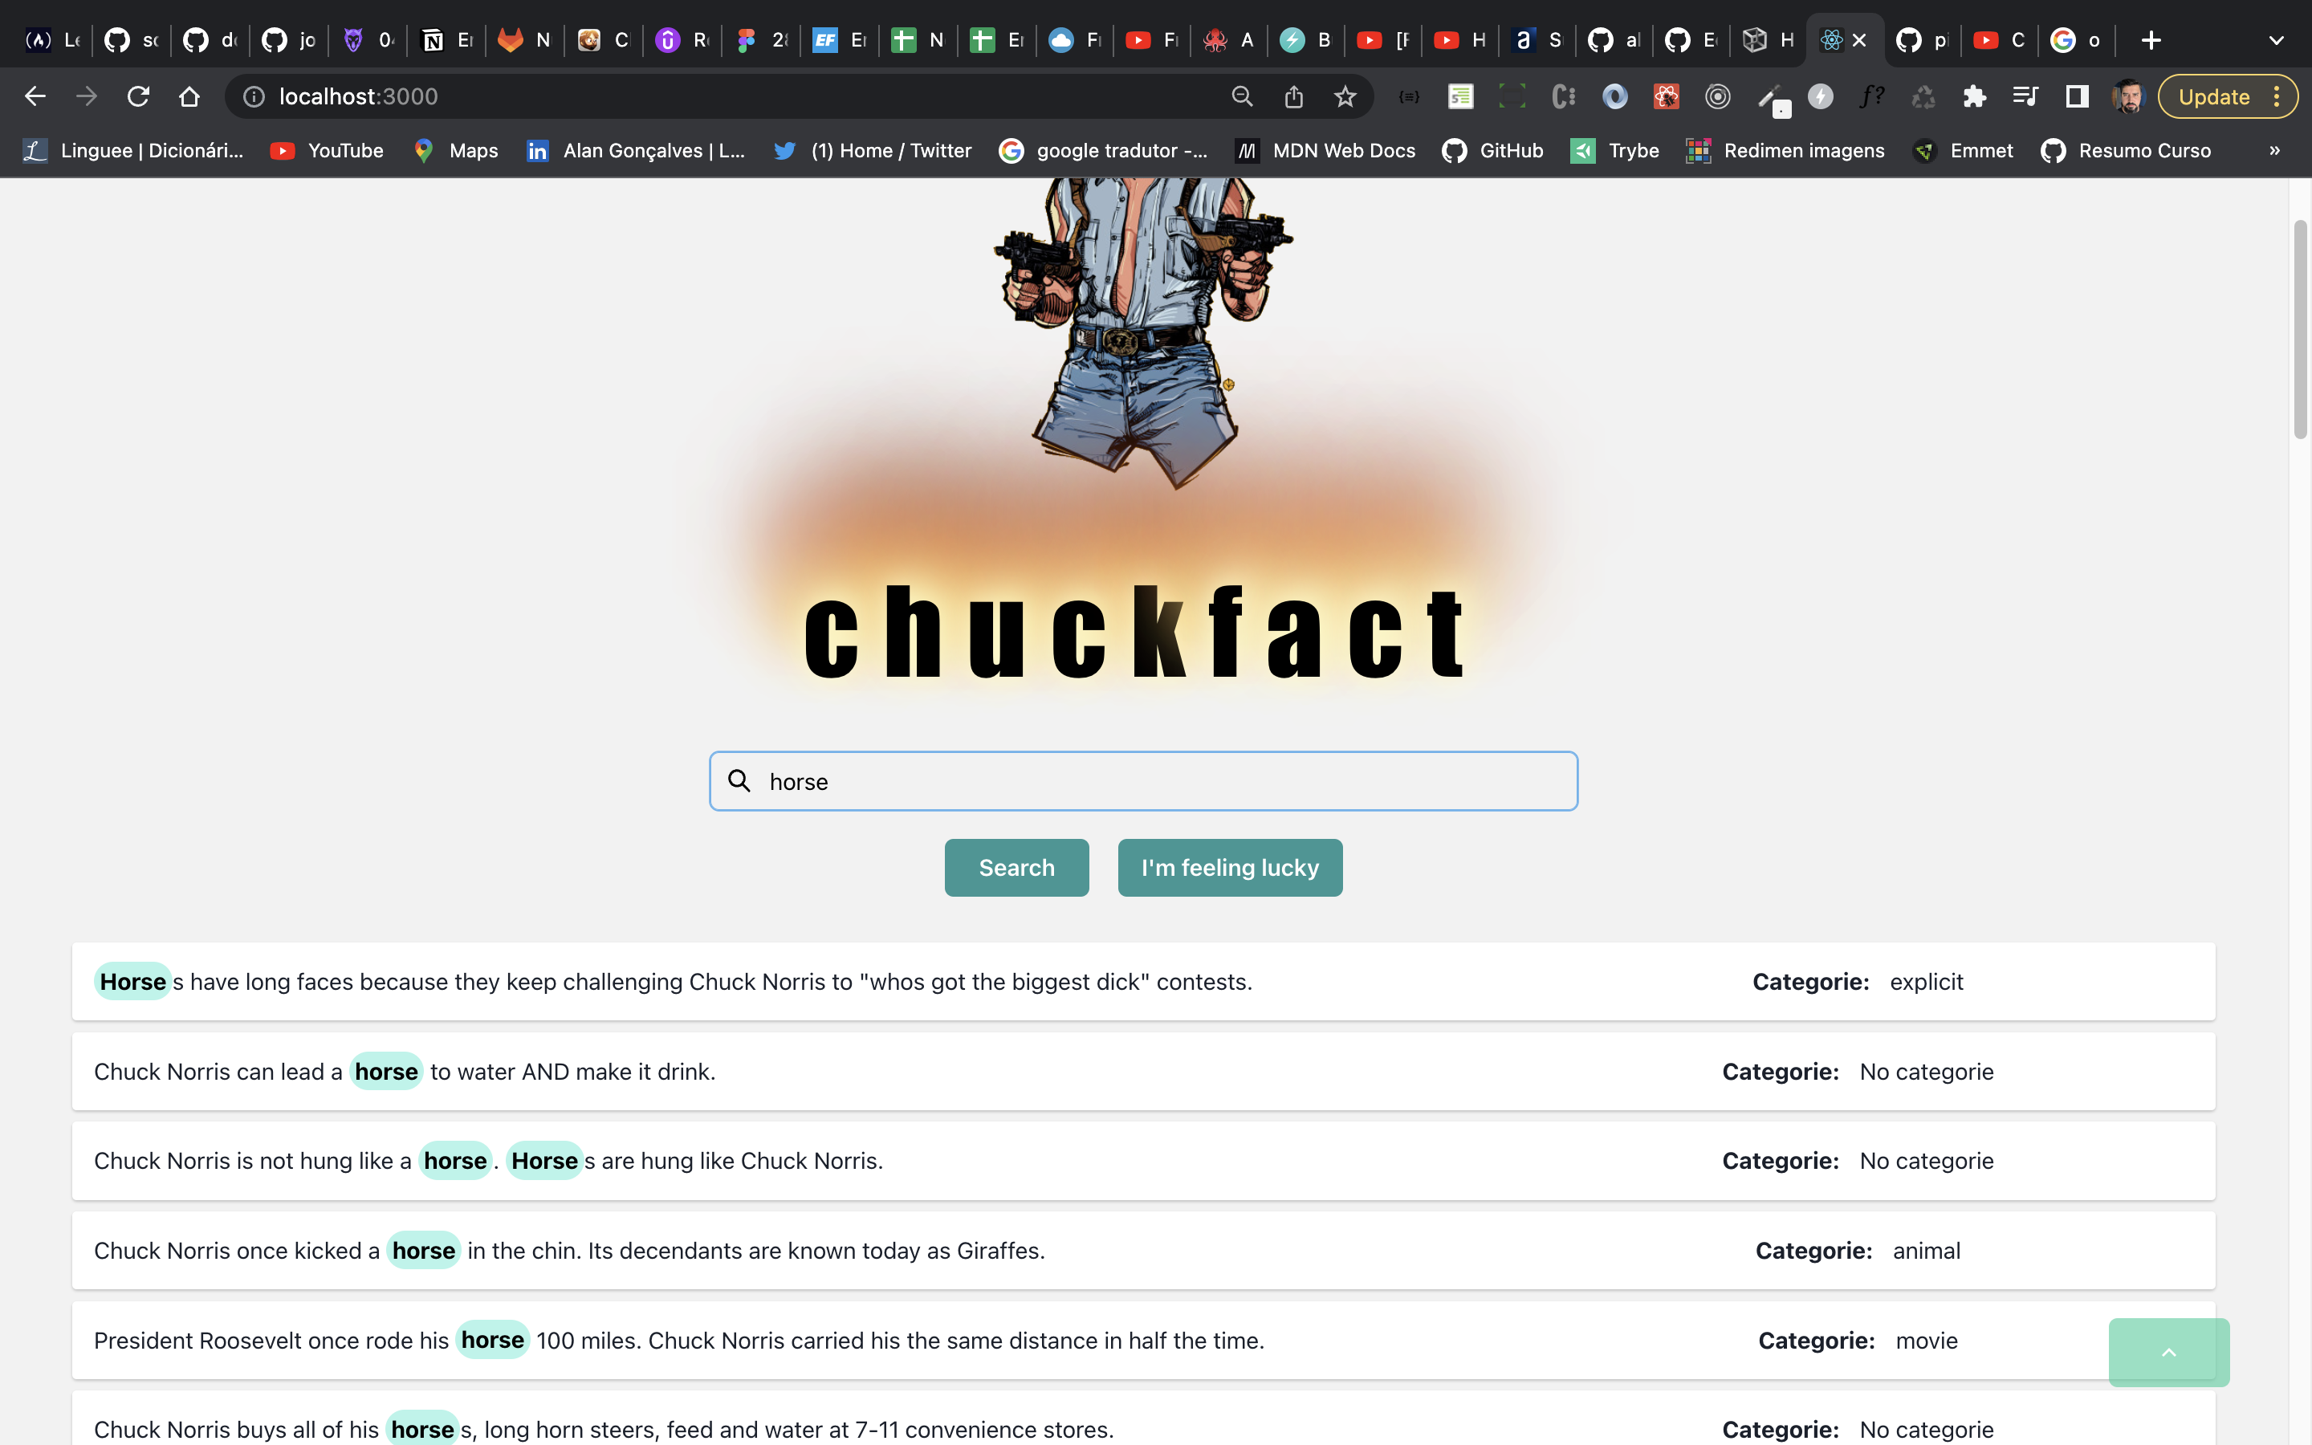Open the browser home page icon
This screenshot has height=1445, width=2312.
coord(189,96)
